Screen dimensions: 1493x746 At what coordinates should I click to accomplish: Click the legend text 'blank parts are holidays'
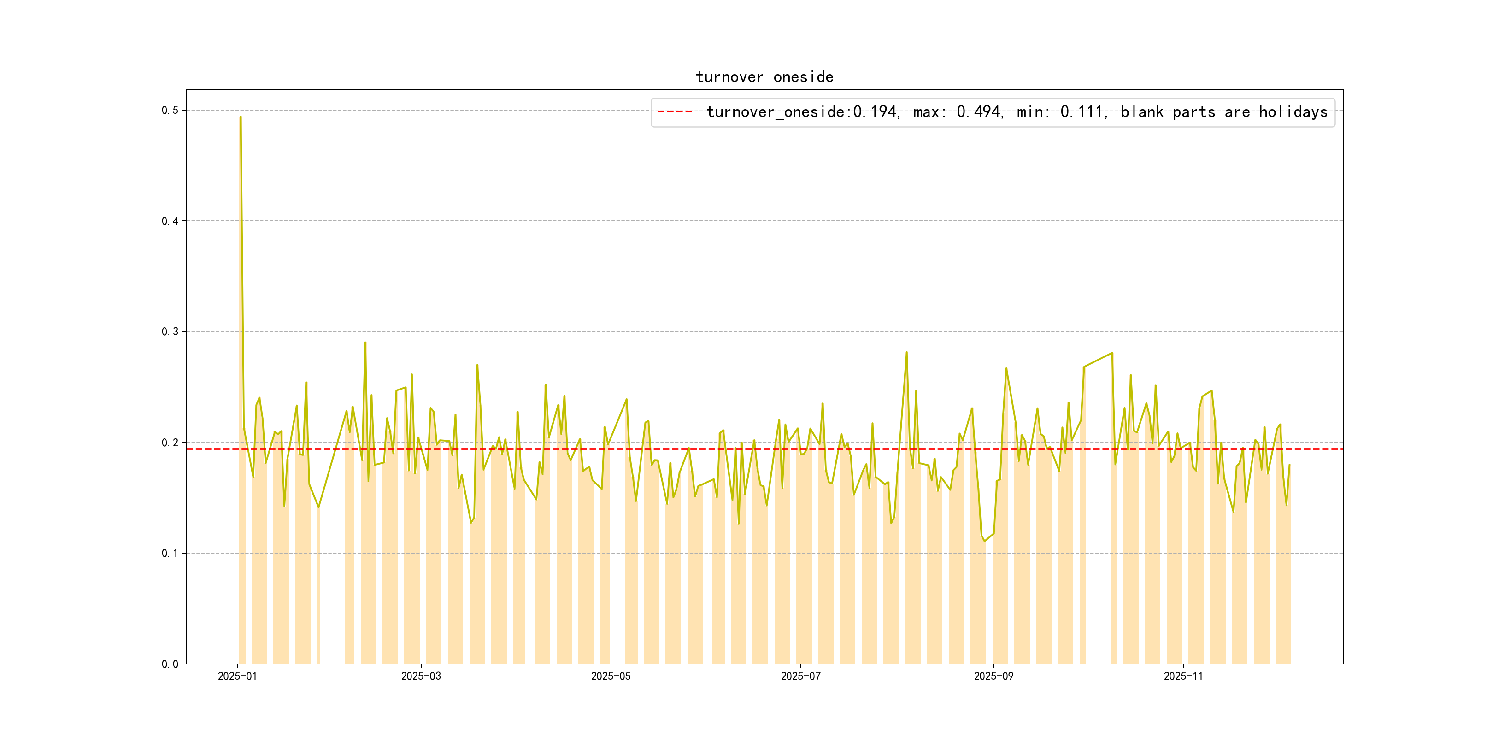pyautogui.click(x=1223, y=112)
